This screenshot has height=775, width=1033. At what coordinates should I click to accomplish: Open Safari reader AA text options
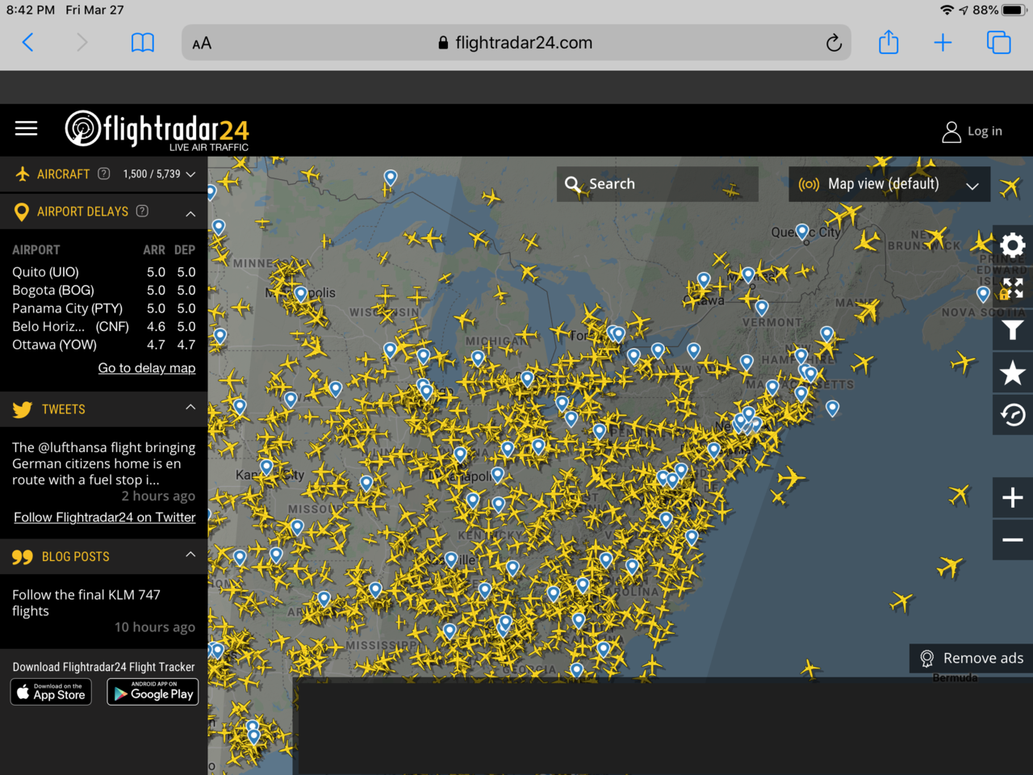[202, 44]
